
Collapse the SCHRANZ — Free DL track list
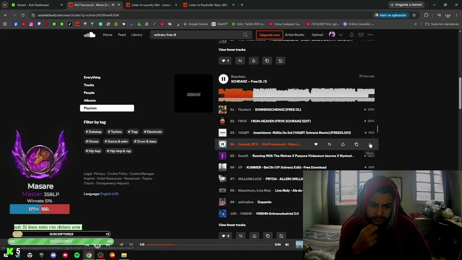pyautogui.click(x=232, y=225)
